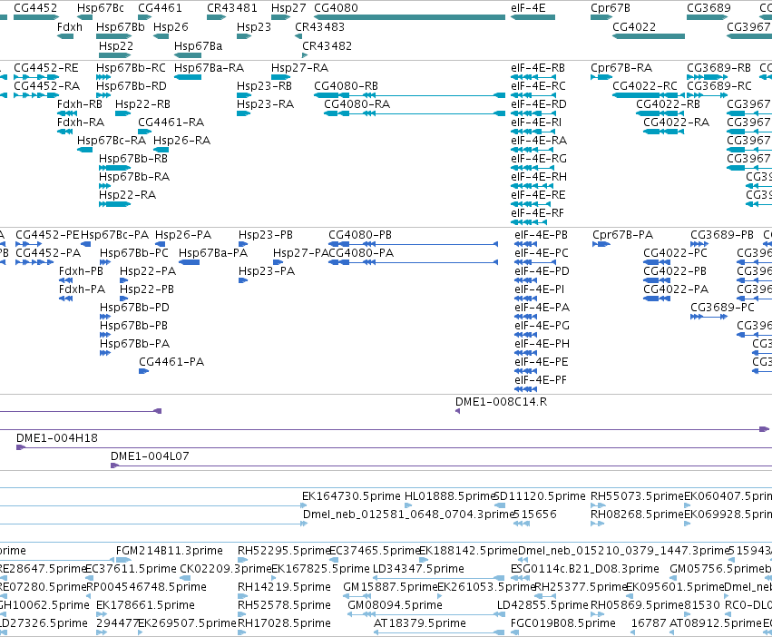
Task: Select the Hsp67Ba gene label
Action: [199, 45]
